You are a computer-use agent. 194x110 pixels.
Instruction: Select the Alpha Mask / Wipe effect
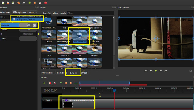pos(49,23)
